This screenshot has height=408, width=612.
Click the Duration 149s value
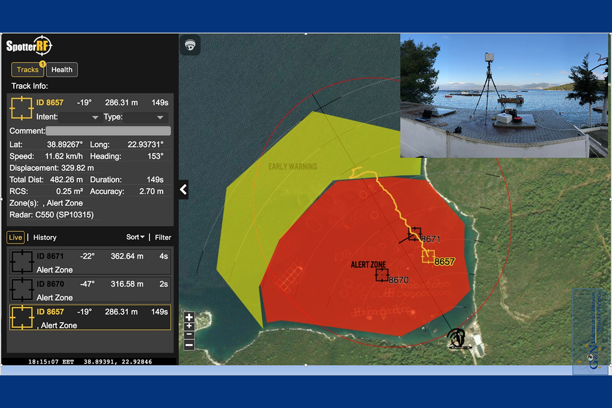[x=155, y=180]
